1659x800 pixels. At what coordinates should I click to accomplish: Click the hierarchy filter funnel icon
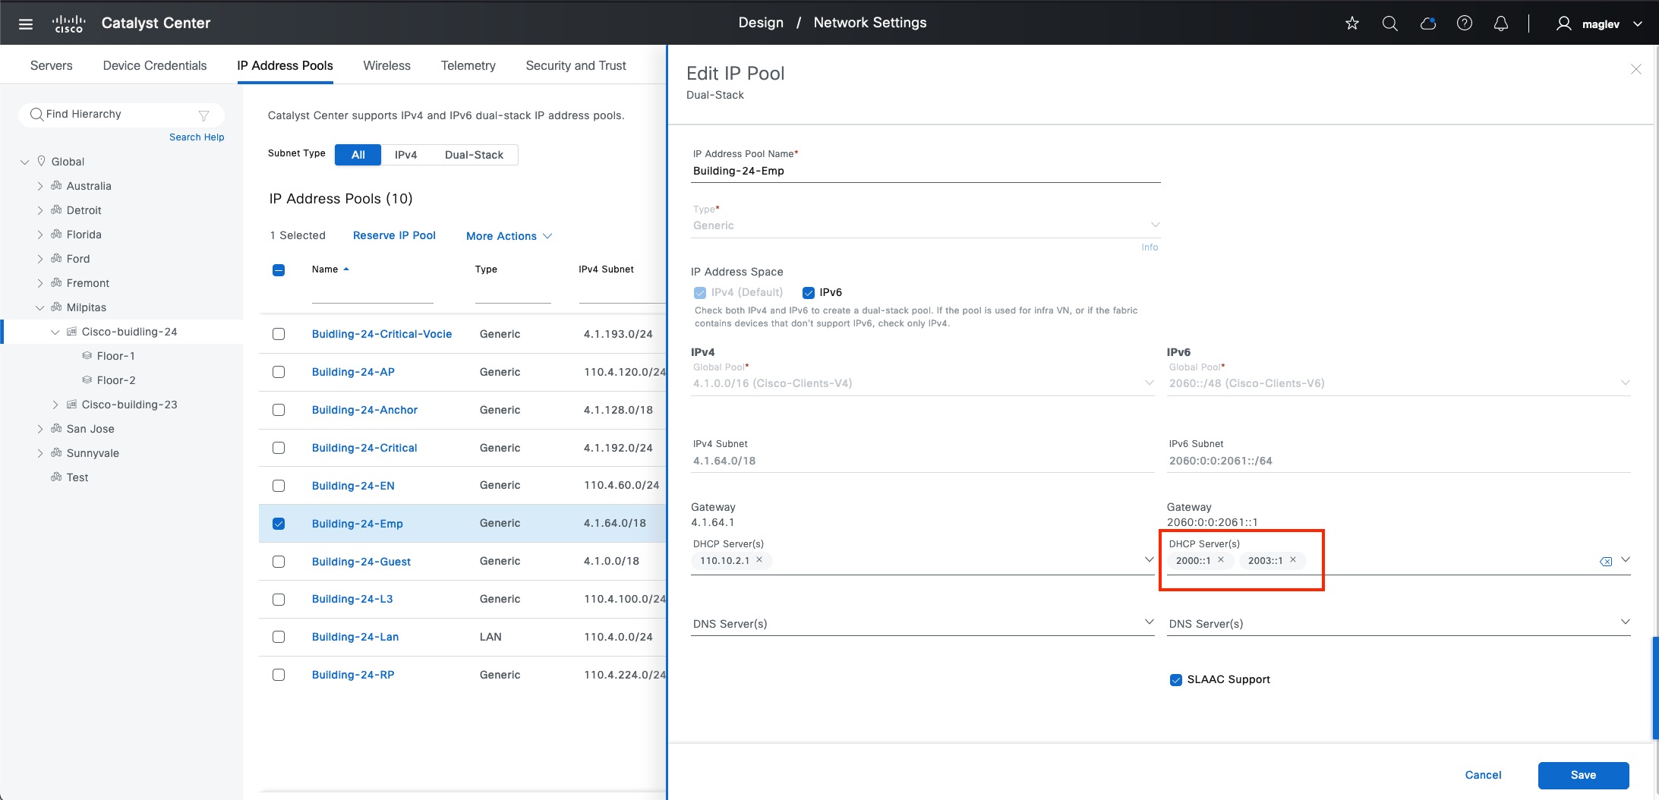coord(203,115)
